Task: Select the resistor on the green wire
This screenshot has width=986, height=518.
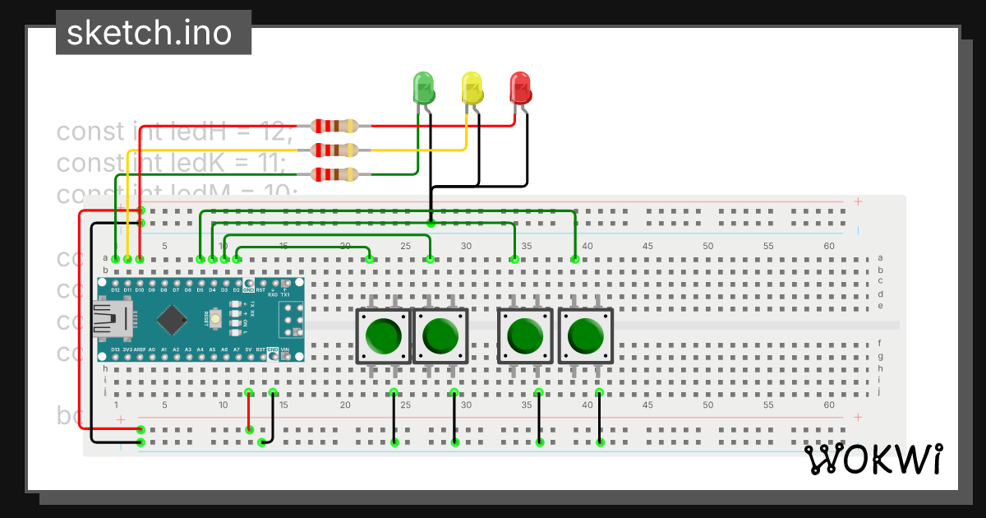Action: [334, 174]
